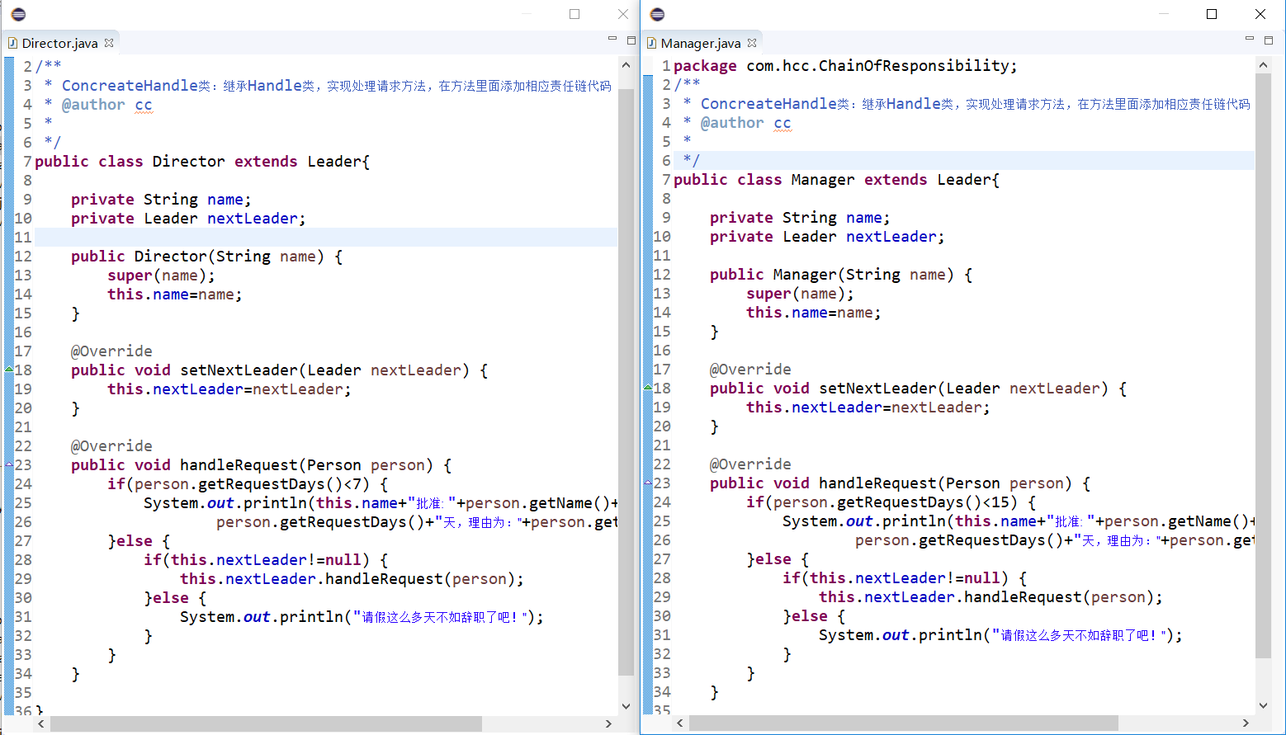Place cursor on empty line 11 in Director.java
The height and width of the screenshot is (735, 1286).
pyautogui.click(x=326, y=238)
